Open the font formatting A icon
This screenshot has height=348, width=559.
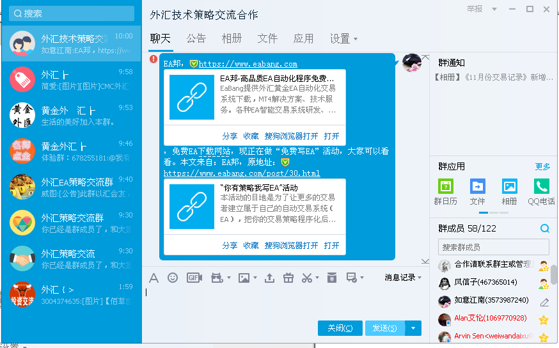coord(154,278)
